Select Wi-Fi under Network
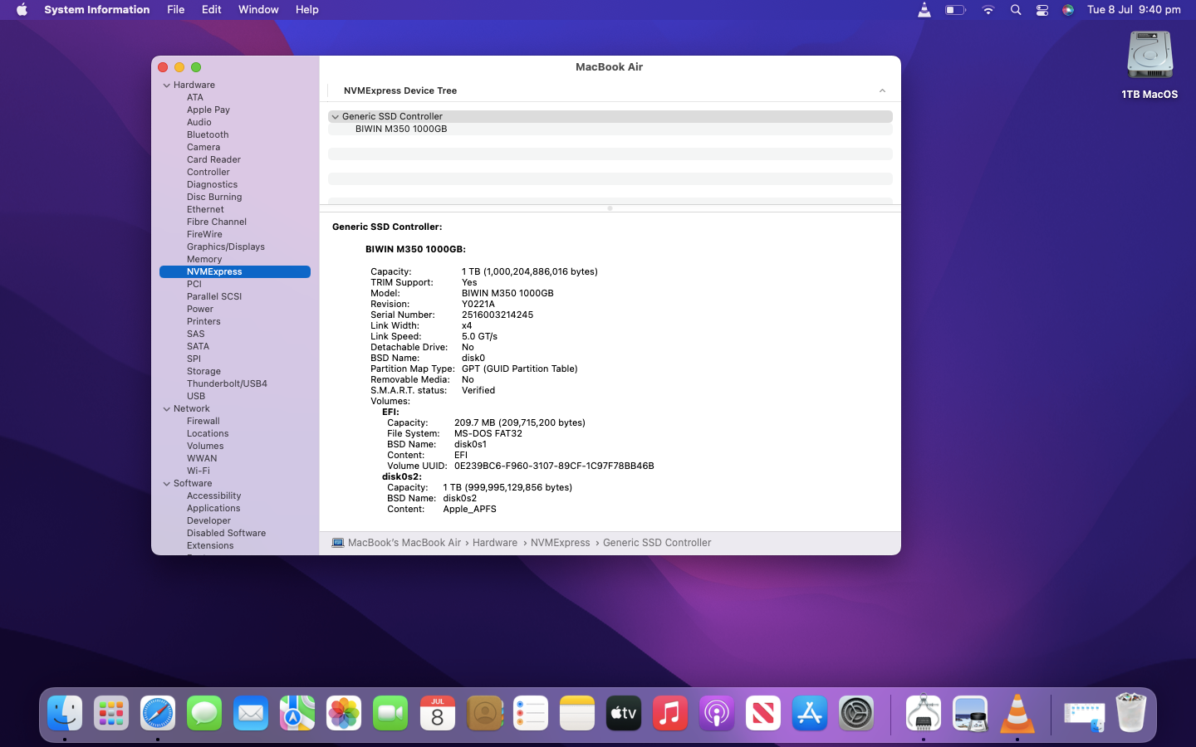 click(x=199, y=471)
